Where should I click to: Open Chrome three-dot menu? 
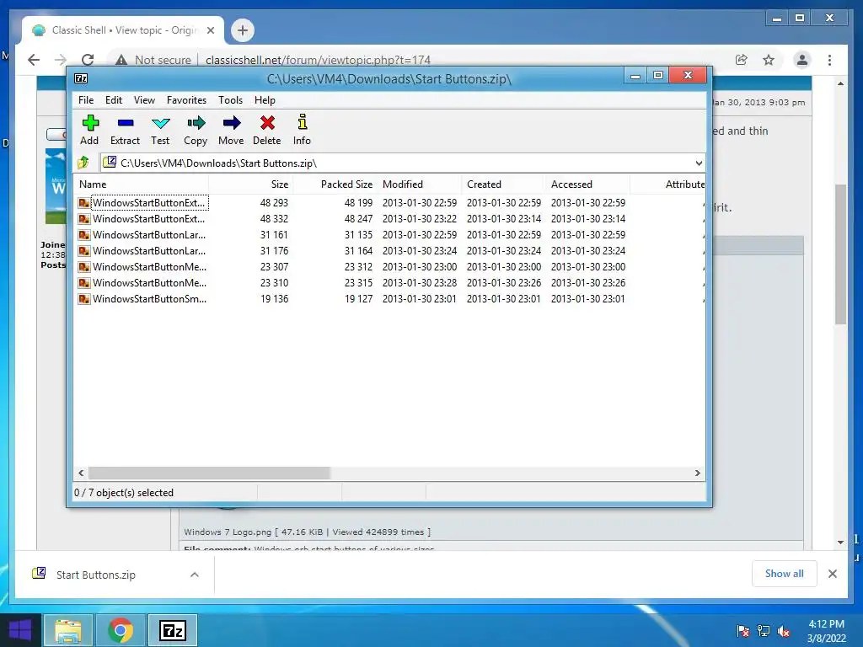pyautogui.click(x=829, y=60)
